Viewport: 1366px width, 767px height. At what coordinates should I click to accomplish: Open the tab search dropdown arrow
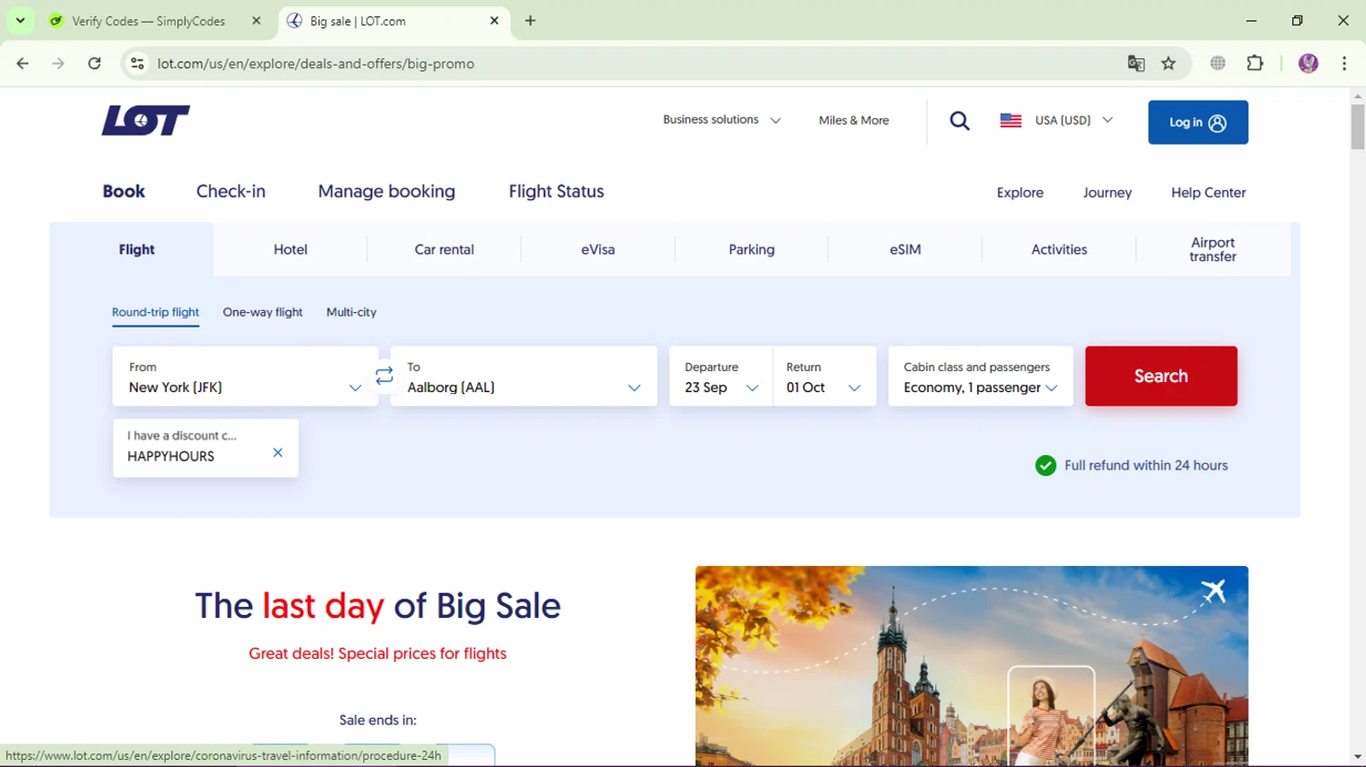20,21
